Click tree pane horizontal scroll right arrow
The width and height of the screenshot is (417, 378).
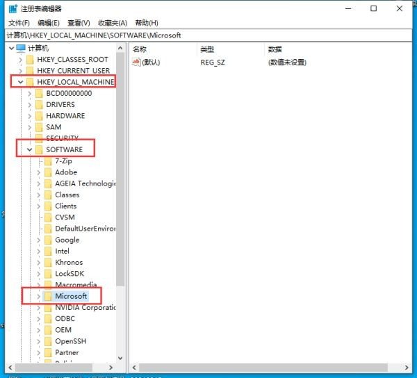coord(111,368)
